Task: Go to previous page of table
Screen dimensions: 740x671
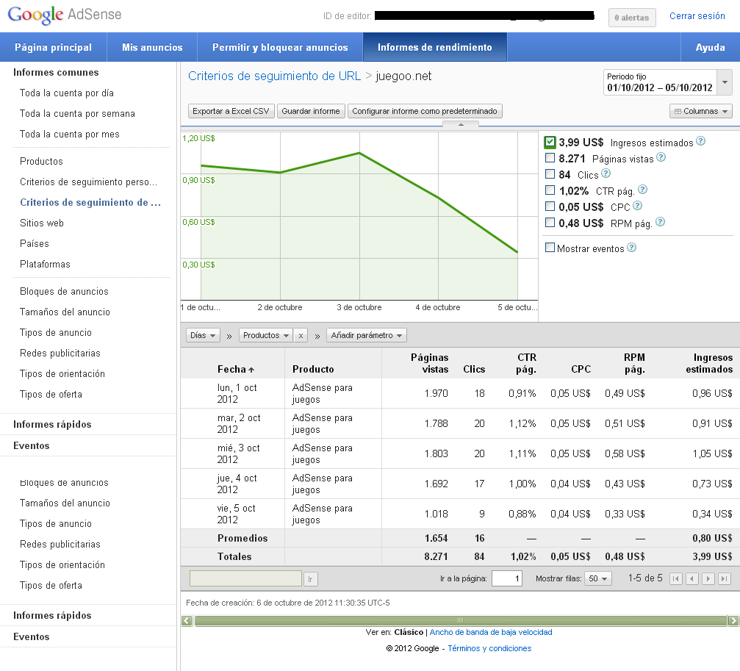Action: [x=692, y=578]
